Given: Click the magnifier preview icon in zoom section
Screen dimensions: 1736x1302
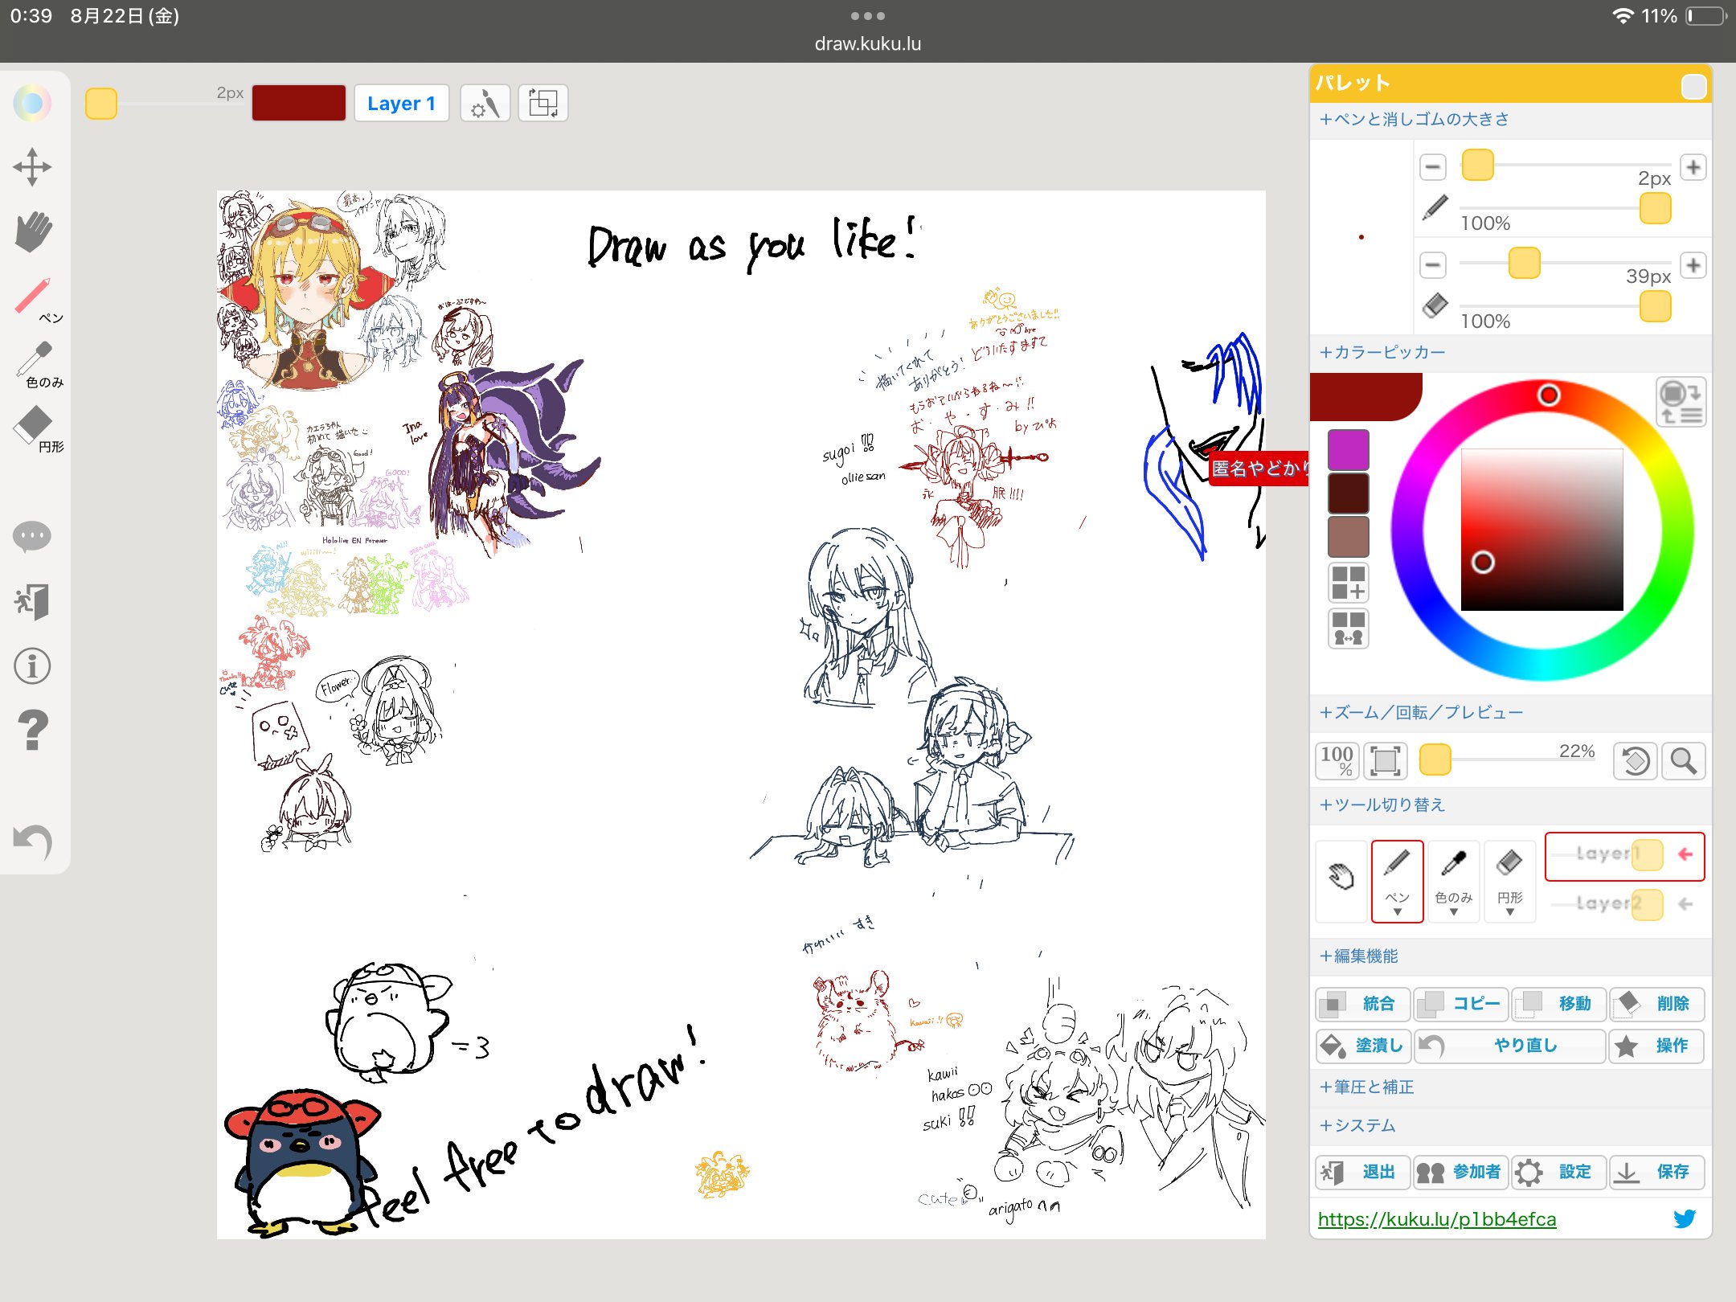Looking at the screenshot, I should (x=1683, y=760).
